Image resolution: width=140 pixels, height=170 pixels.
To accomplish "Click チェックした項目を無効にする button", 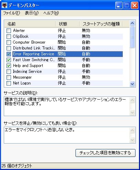I will (x=105, y=153).
